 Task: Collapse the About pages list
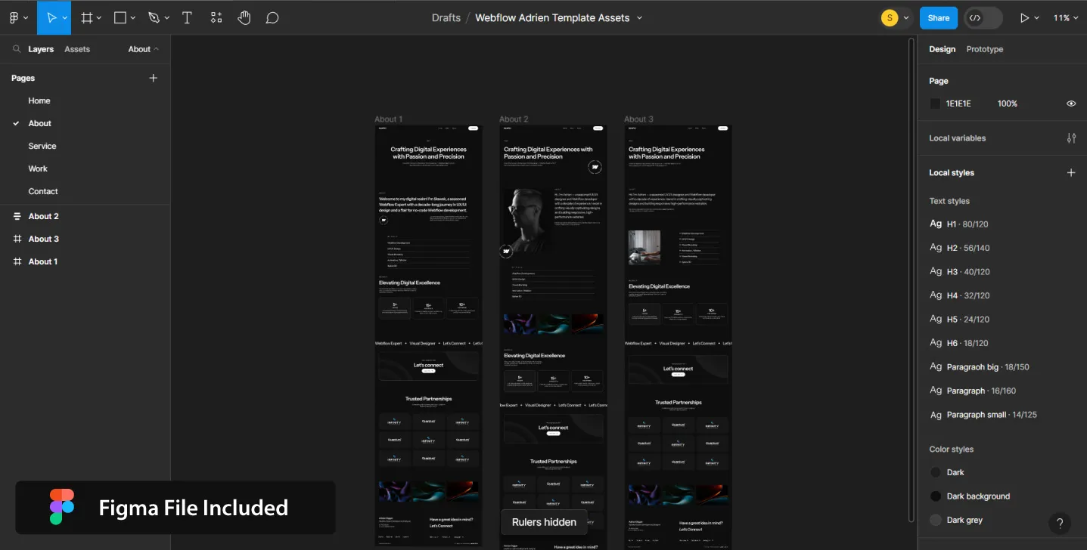[144, 49]
